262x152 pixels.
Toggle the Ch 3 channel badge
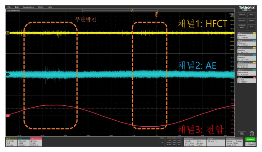36,141
